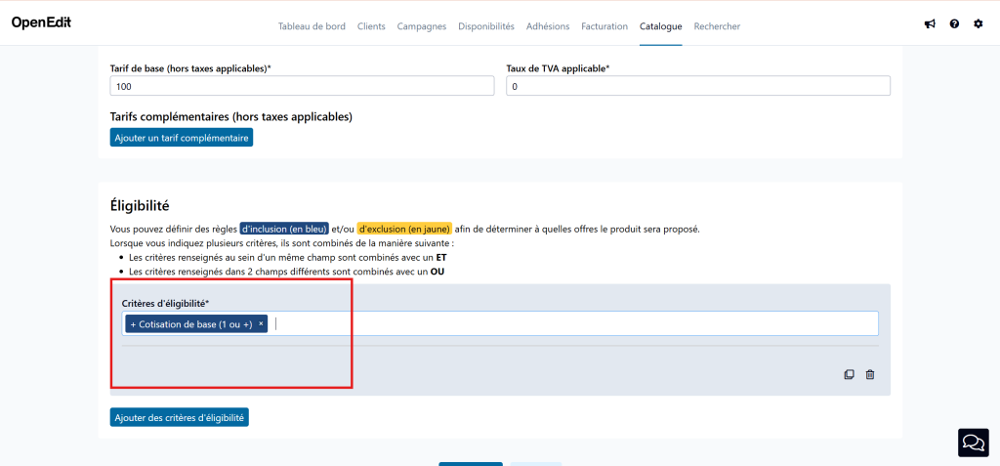Open the Clients menu

[x=371, y=26]
